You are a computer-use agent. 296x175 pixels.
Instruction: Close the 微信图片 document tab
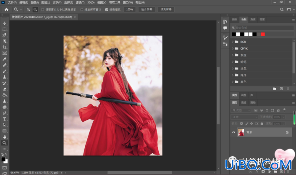[x=75, y=17]
